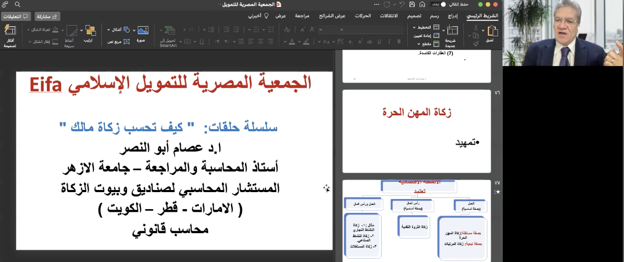Switch to the Animations (الحركات) tab
624x262 pixels.
(x=362, y=16)
